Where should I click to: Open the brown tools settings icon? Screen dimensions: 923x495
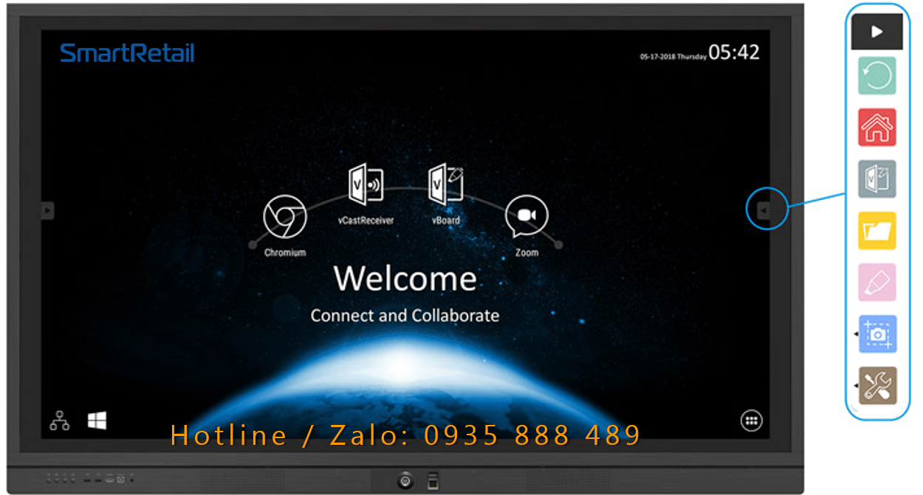tap(877, 385)
